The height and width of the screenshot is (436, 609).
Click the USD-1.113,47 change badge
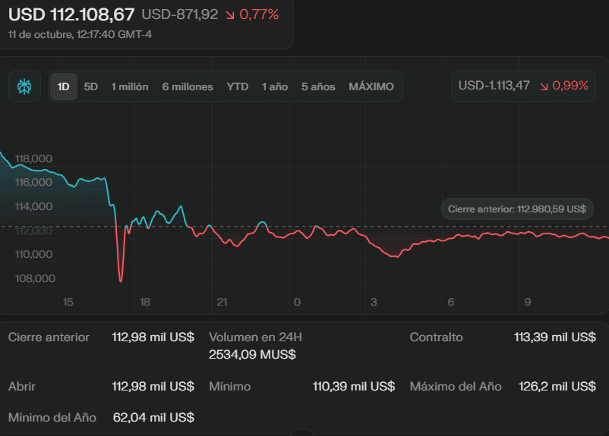point(494,86)
